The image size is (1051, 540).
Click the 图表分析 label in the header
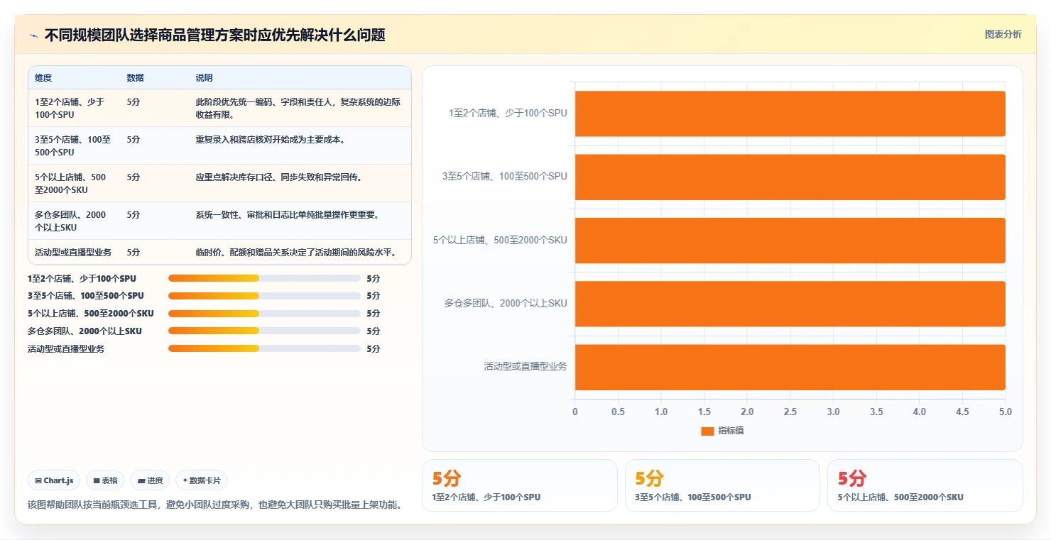1003,34
